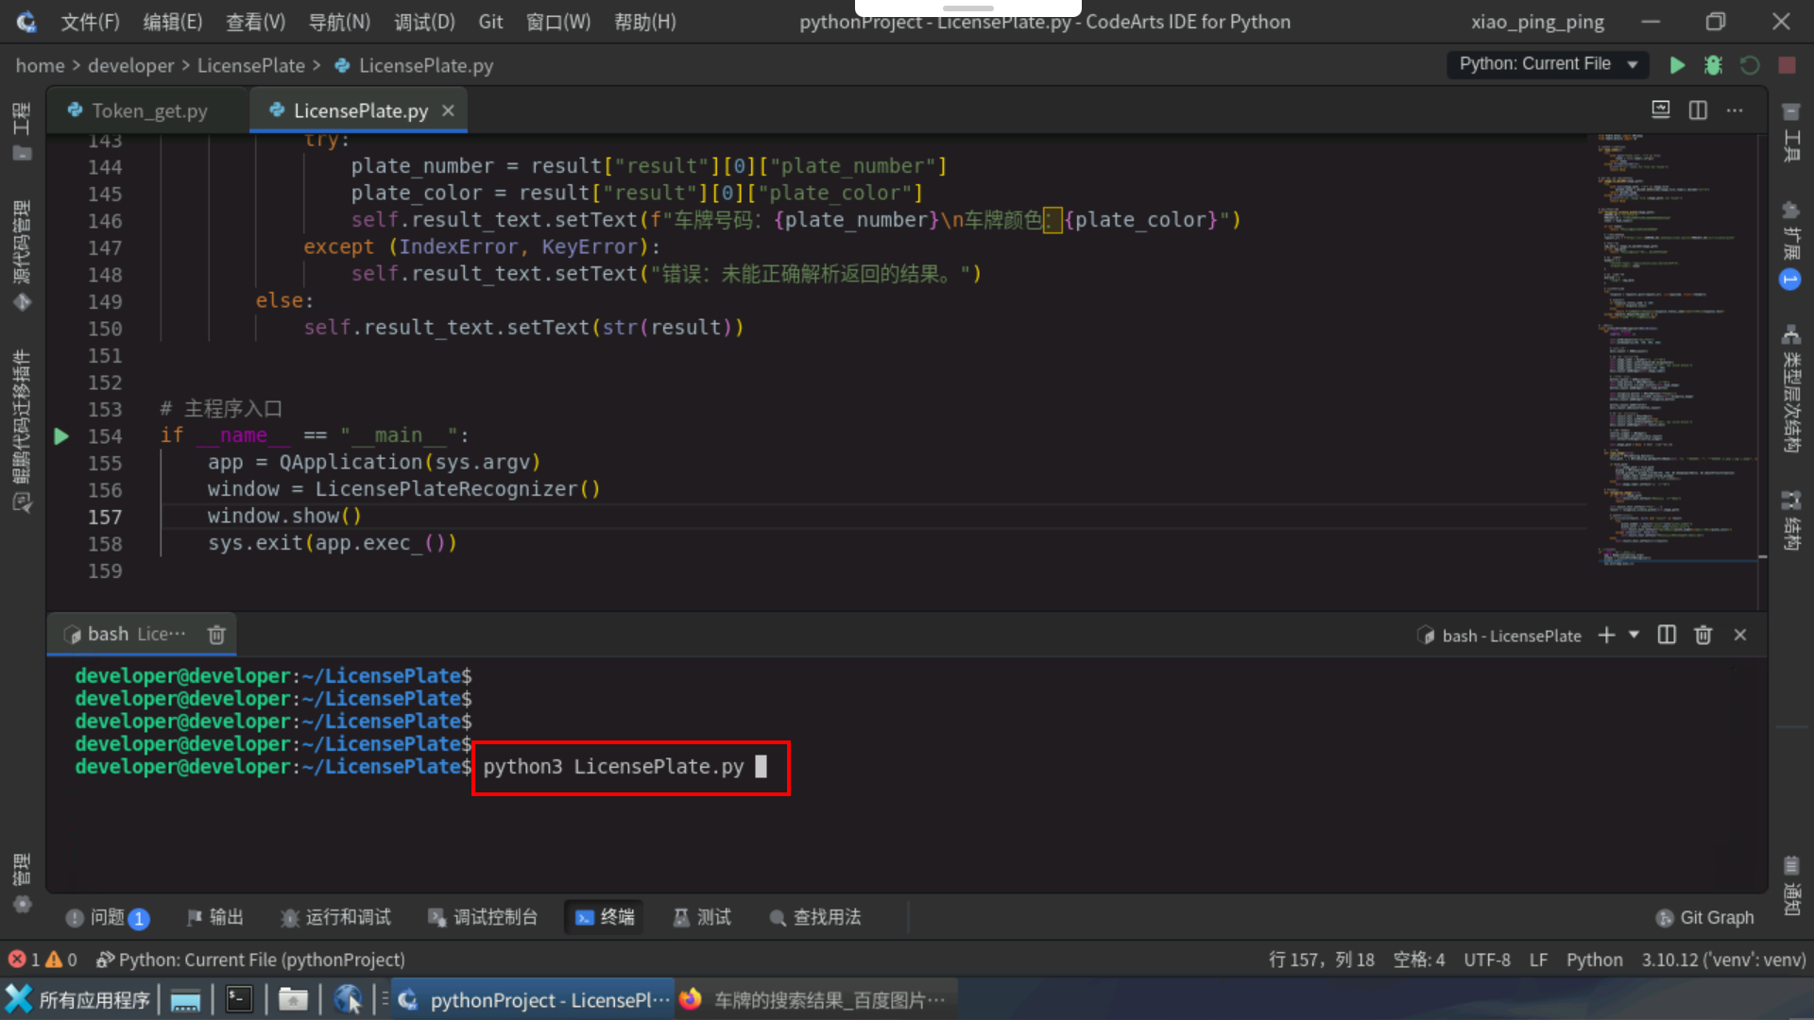Open the Python: Current File interpreter dropdown
1814x1020 pixels.
click(1548, 64)
